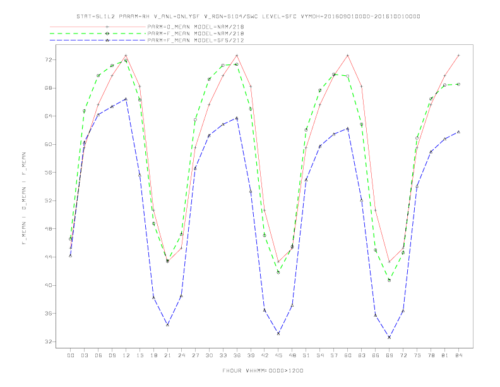Screen dimensions: 500x387
Task: Click forecast hour 24 on the x-axis
Action: click(181, 355)
